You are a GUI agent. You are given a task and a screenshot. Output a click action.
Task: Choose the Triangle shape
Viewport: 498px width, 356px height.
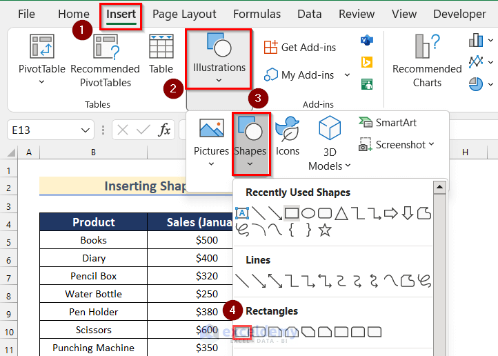point(341,213)
